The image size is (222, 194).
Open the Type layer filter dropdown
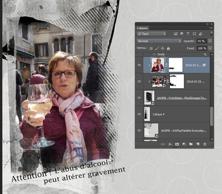tap(151, 34)
